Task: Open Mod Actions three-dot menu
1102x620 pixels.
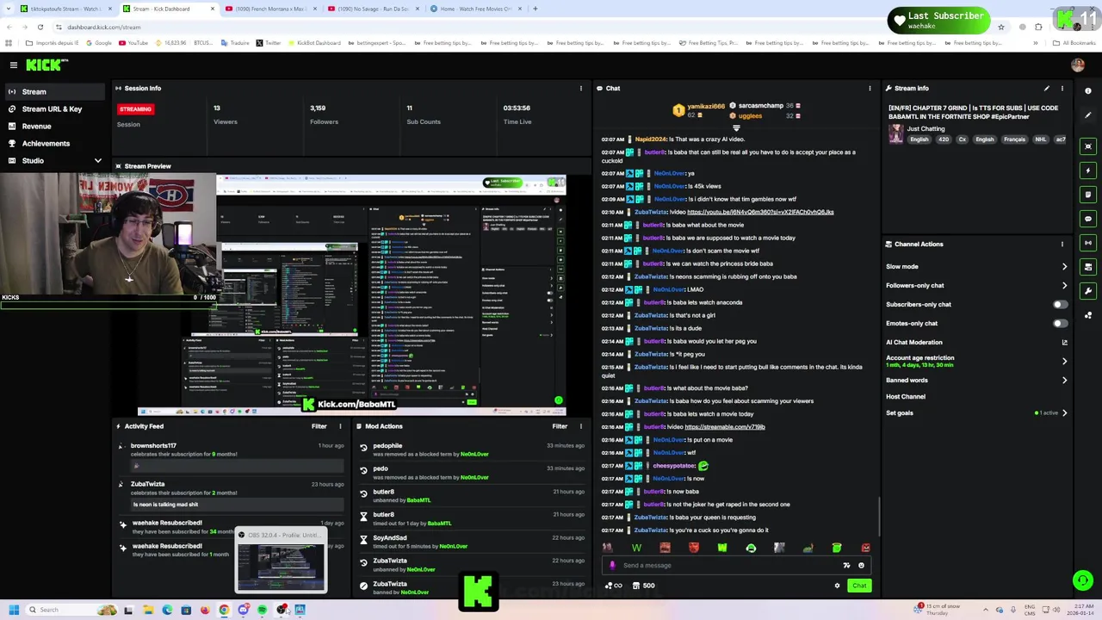Action: (581, 426)
